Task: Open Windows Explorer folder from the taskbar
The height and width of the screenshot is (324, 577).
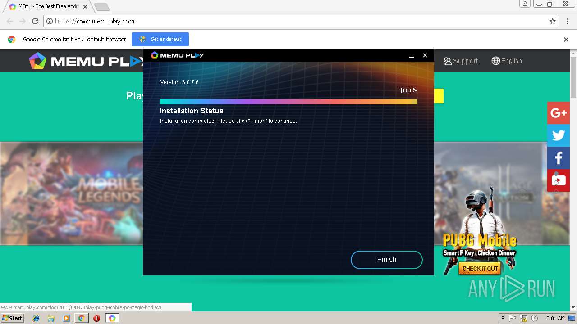Action: (51, 318)
